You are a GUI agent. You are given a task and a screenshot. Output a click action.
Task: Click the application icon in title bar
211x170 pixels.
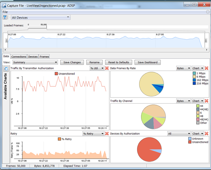(x=4, y=5)
